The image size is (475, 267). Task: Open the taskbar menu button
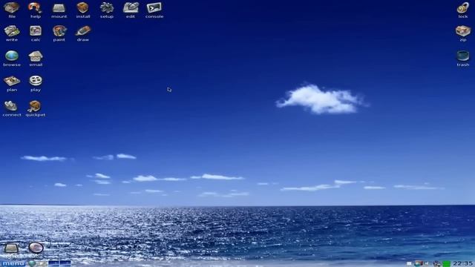point(13,264)
